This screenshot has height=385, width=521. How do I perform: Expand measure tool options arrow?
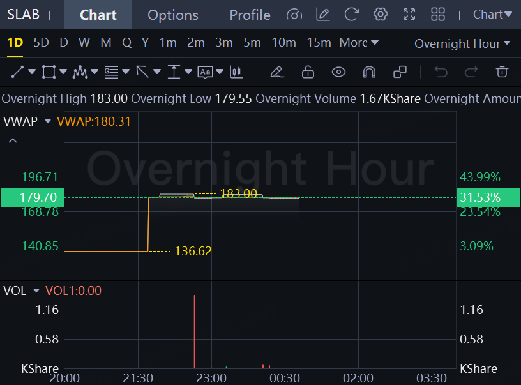(x=188, y=72)
